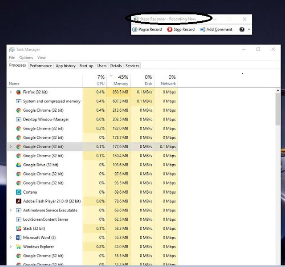Click the process list scrollbar thumb
The image size is (285, 267).
pos(278,109)
